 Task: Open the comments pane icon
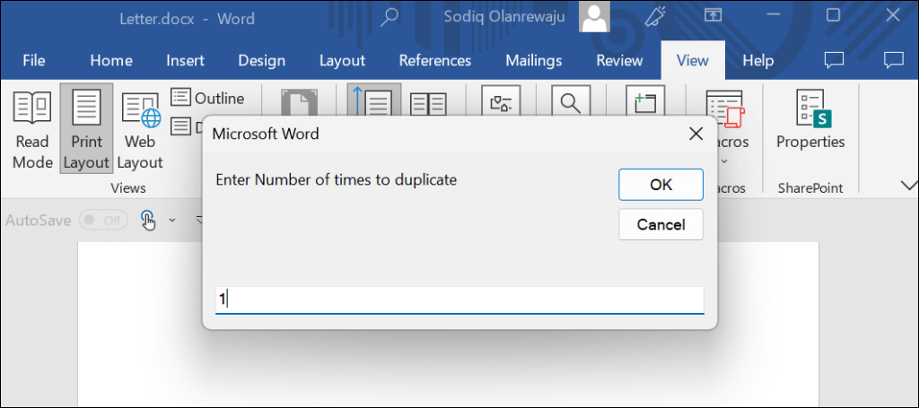coord(835,61)
